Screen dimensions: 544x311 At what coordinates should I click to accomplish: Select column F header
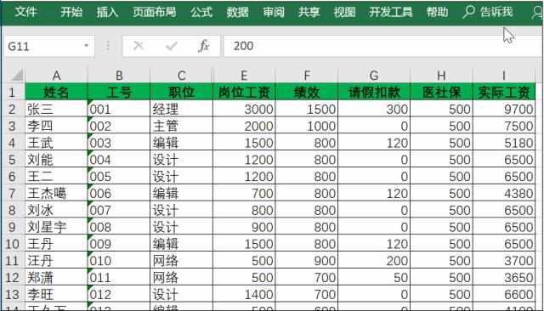pos(306,76)
